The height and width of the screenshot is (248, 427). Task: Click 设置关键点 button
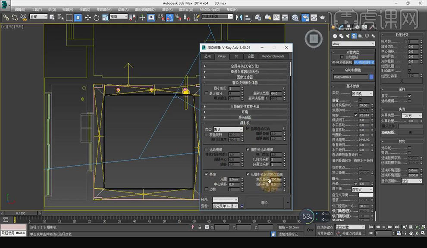[325, 233]
